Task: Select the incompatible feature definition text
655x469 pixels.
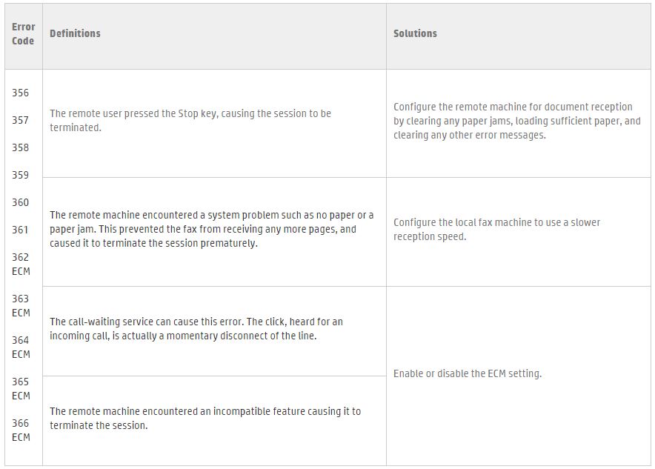Action: 205,419
